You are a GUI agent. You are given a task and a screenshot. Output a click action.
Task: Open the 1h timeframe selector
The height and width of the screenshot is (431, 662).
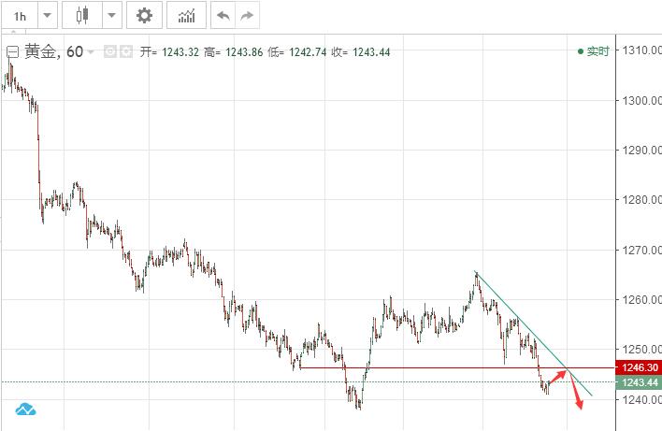pyautogui.click(x=20, y=16)
